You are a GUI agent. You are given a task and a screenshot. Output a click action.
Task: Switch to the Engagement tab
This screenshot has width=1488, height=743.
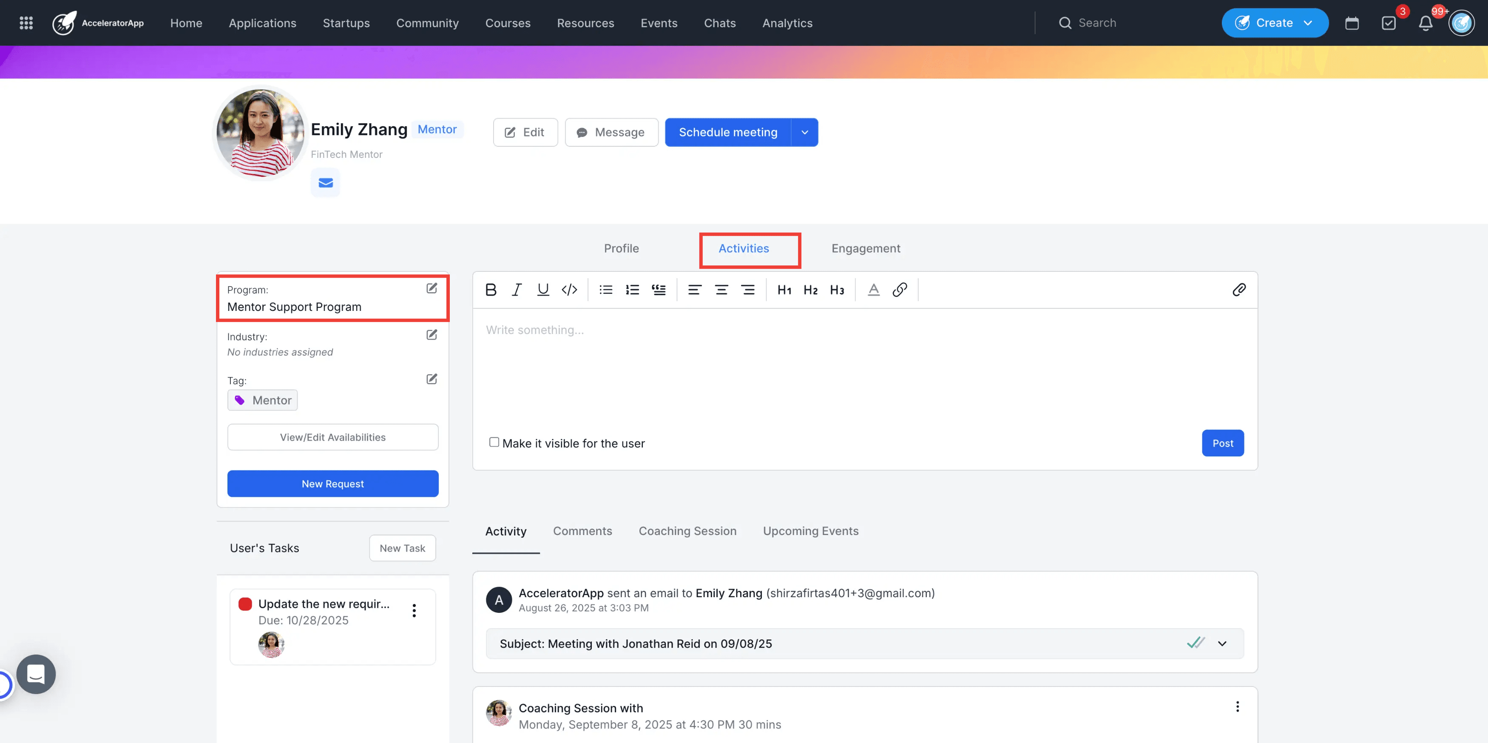click(x=865, y=248)
